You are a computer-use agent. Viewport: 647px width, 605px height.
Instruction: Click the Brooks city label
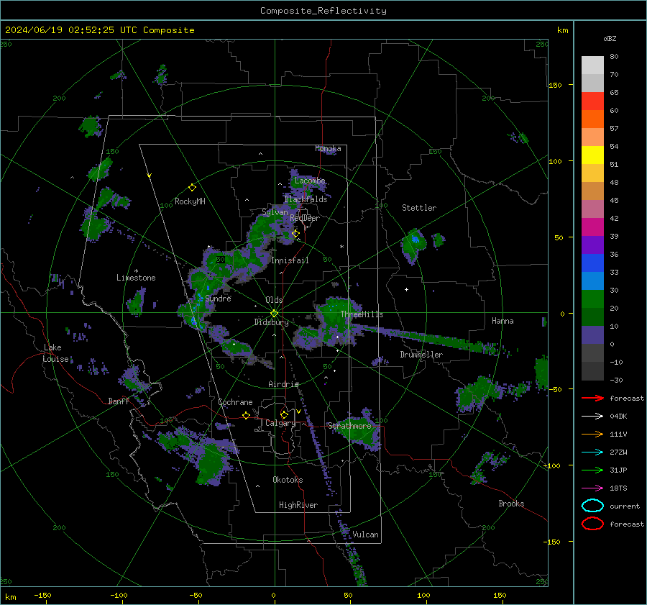pyautogui.click(x=511, y=504)
